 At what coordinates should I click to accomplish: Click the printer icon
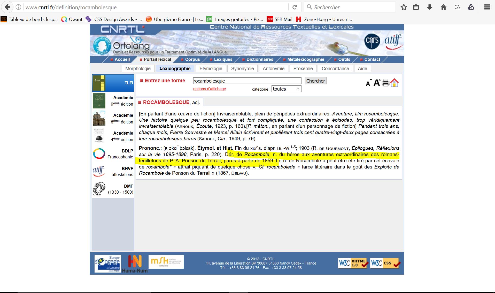(386, 83)
